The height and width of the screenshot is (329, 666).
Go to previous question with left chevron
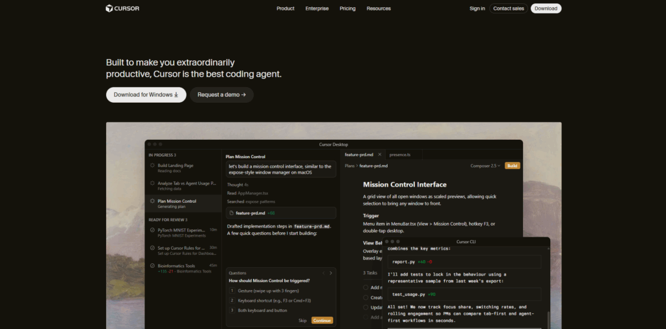tap(323, 273)
